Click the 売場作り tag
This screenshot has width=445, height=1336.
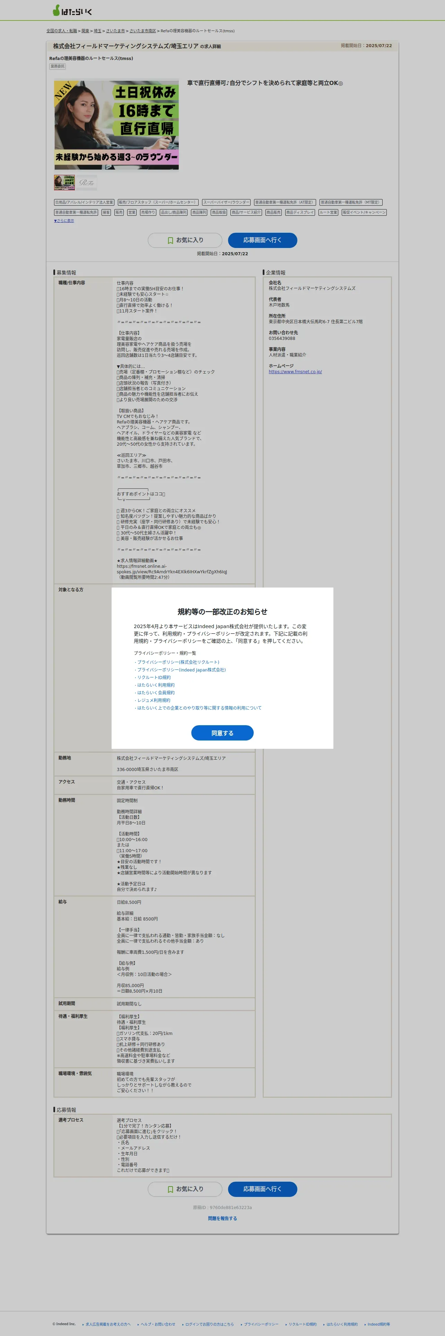coord(148,212)
